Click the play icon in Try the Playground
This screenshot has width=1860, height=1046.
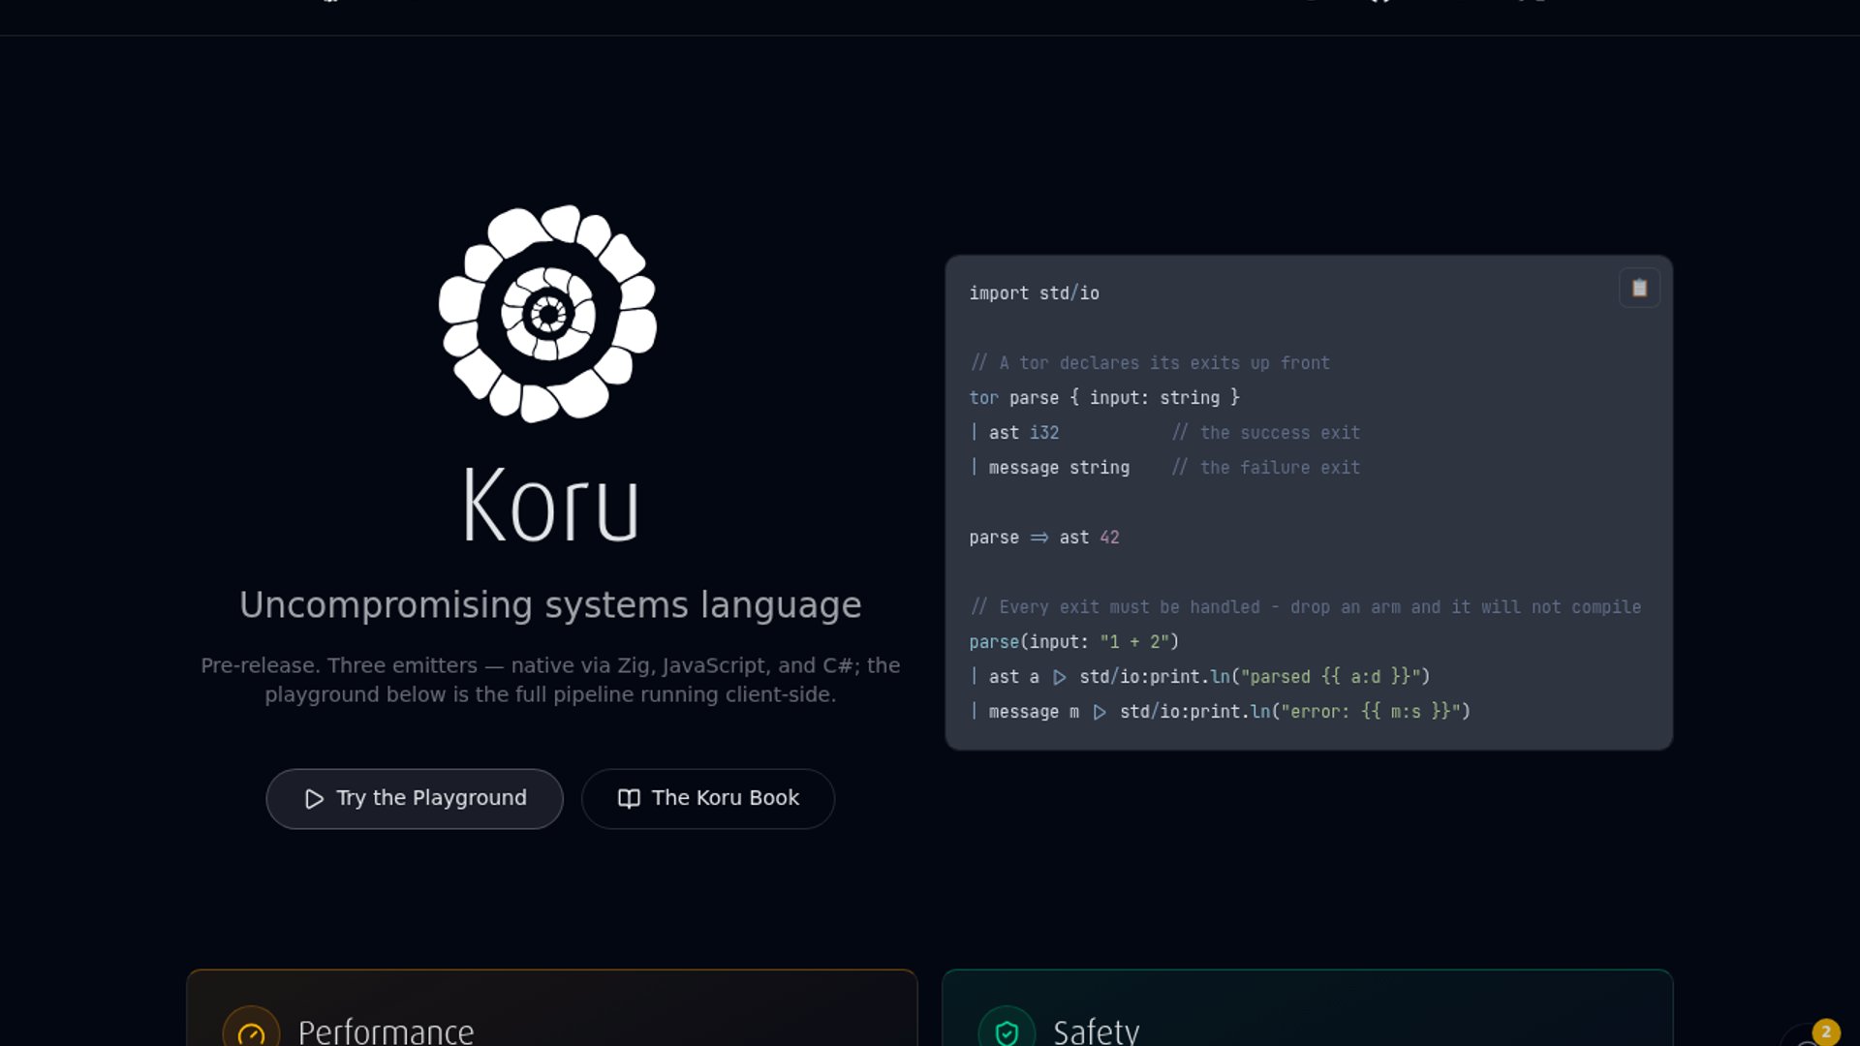pos(314,799)
